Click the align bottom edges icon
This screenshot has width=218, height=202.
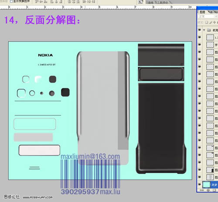[46, 2]
